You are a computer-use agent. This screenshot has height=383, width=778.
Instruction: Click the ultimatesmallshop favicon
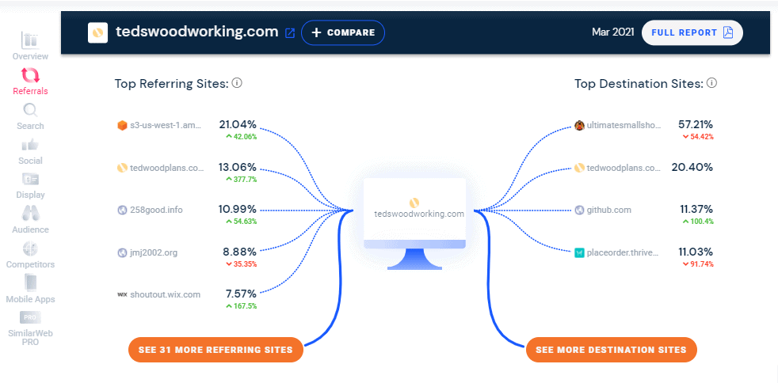[x=579, y=126]
